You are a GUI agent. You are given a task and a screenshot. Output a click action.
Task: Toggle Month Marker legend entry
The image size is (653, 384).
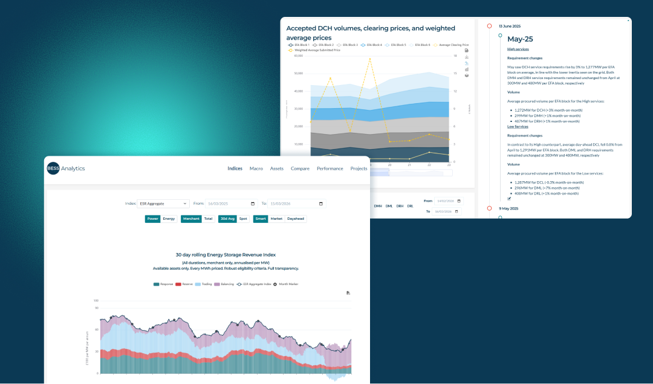tap(285, 284)
